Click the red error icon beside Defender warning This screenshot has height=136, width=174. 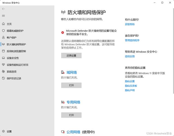[63, 33]
